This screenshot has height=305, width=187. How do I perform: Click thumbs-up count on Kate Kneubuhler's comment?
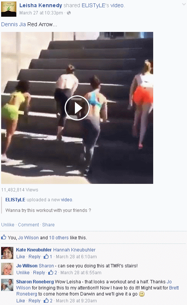point(48,256)
